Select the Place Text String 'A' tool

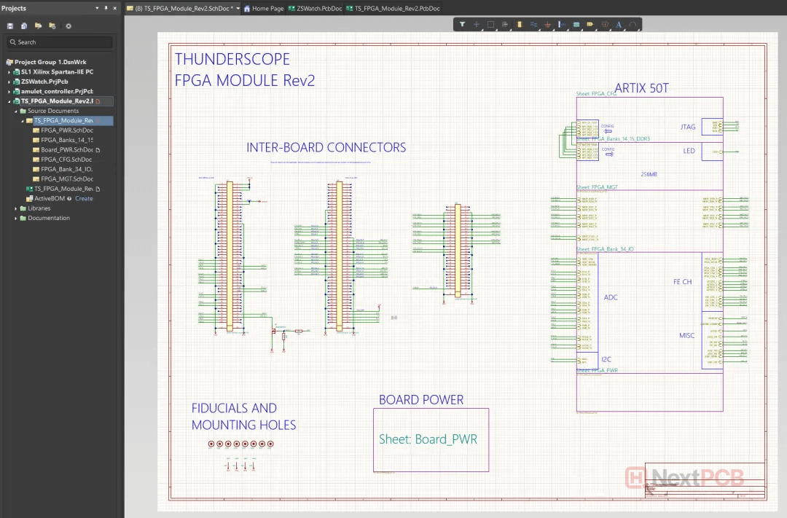coord(619,24)
